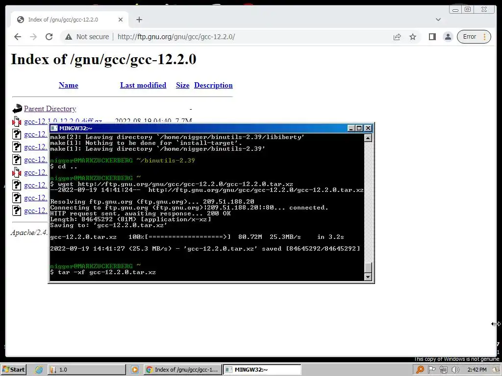Click the Error update button
The width and height of the screenshot is (502, 376).
[470, 37]
